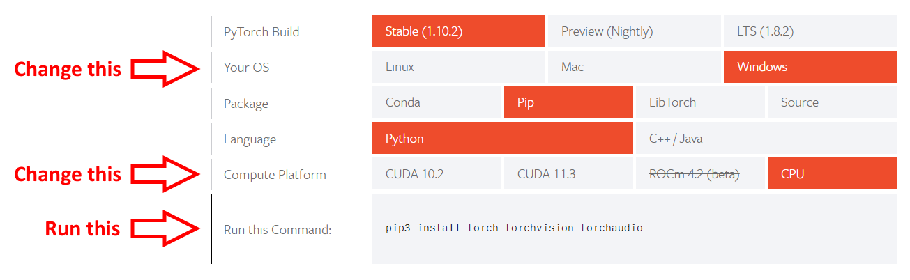Select the Stable (1.10.2) build option
This screenshot has height=280, width=910.
click(x=458, y=31)
